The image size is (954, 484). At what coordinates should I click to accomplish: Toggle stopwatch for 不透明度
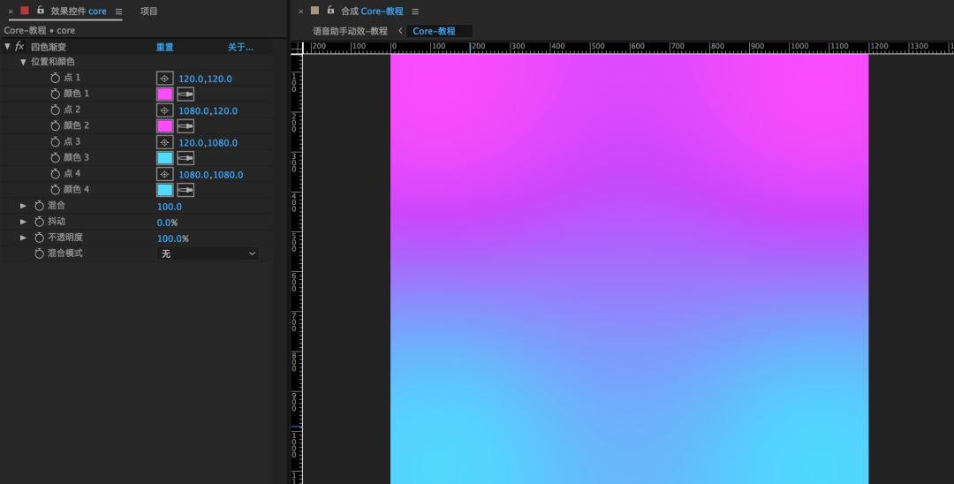point(40,238)
